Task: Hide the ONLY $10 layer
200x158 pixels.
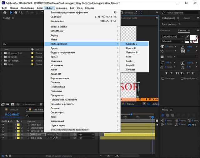Action: pyautogui.click(x=3, y=125)
